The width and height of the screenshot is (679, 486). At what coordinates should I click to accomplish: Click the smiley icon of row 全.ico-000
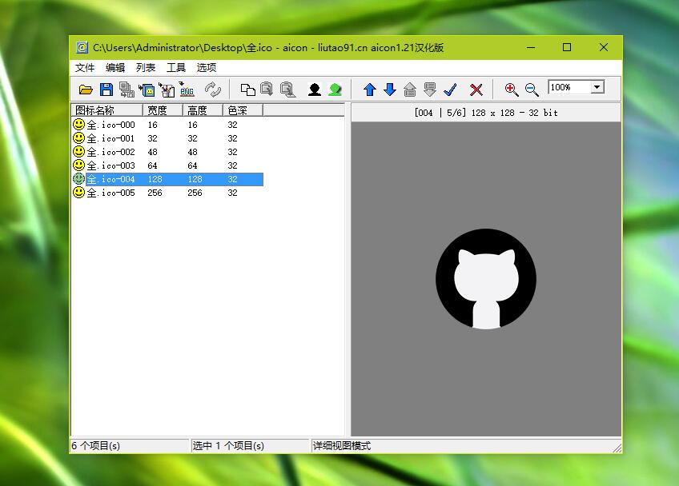coord(78,125)
